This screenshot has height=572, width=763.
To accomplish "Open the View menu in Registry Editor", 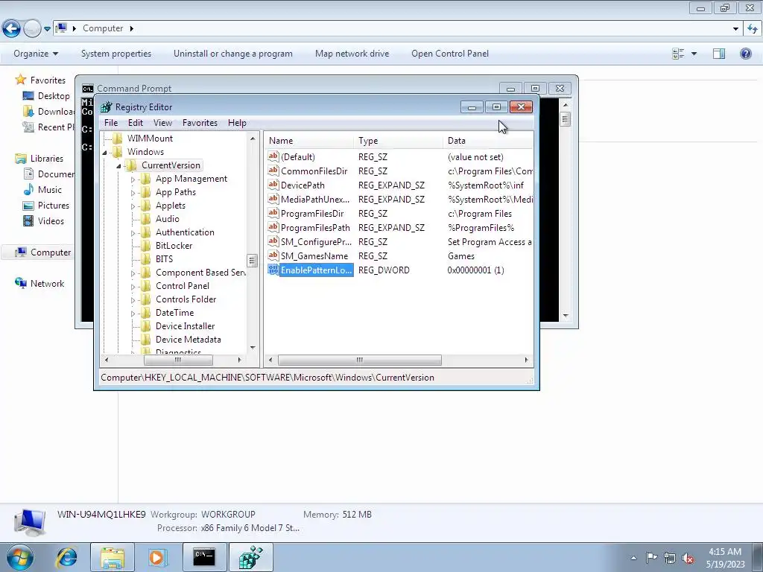I will click(162, 123).
